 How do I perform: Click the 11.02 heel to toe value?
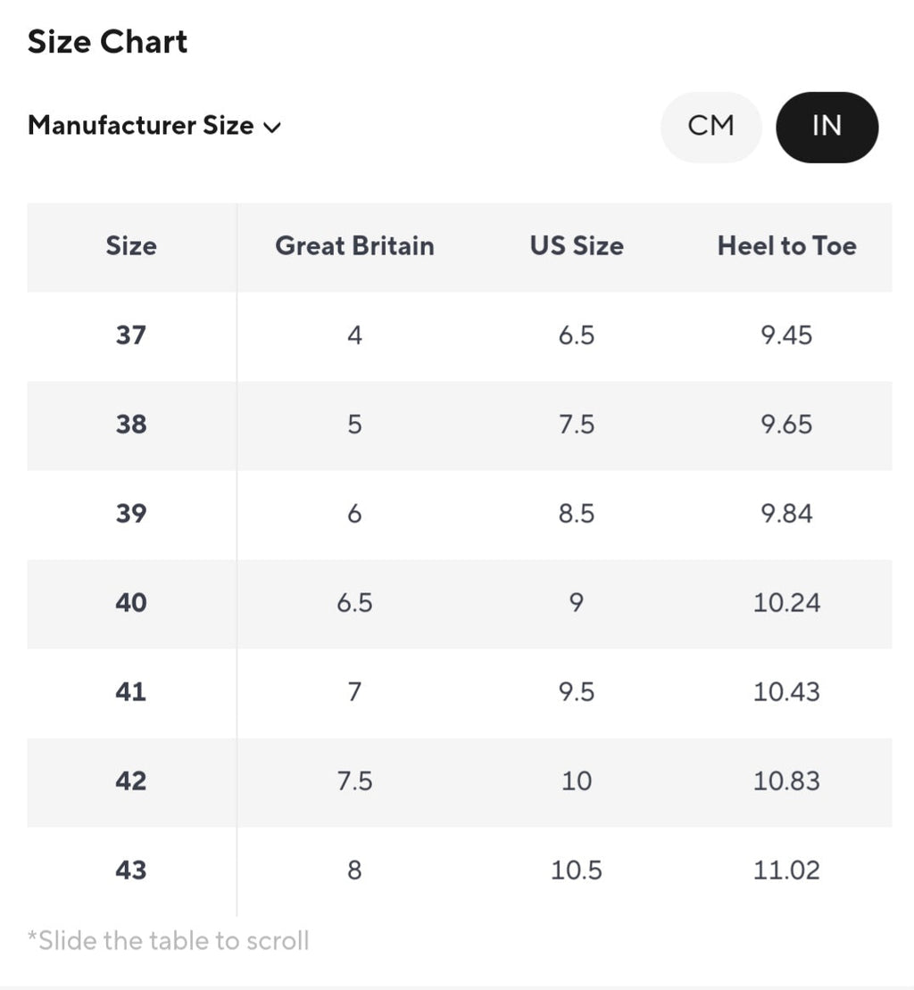786,870
